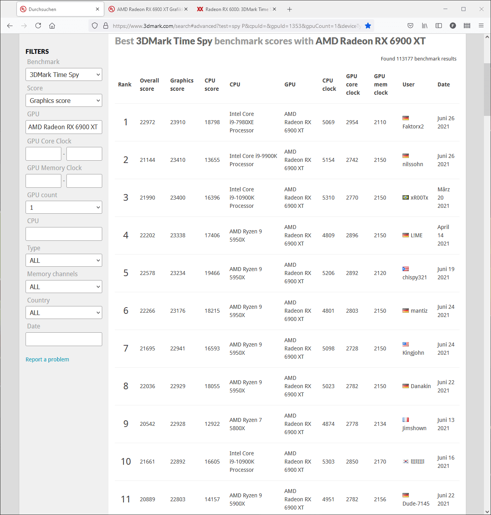Click the Brazil flag next to xR00Tx
491x515 pixels.
(406, 198)
